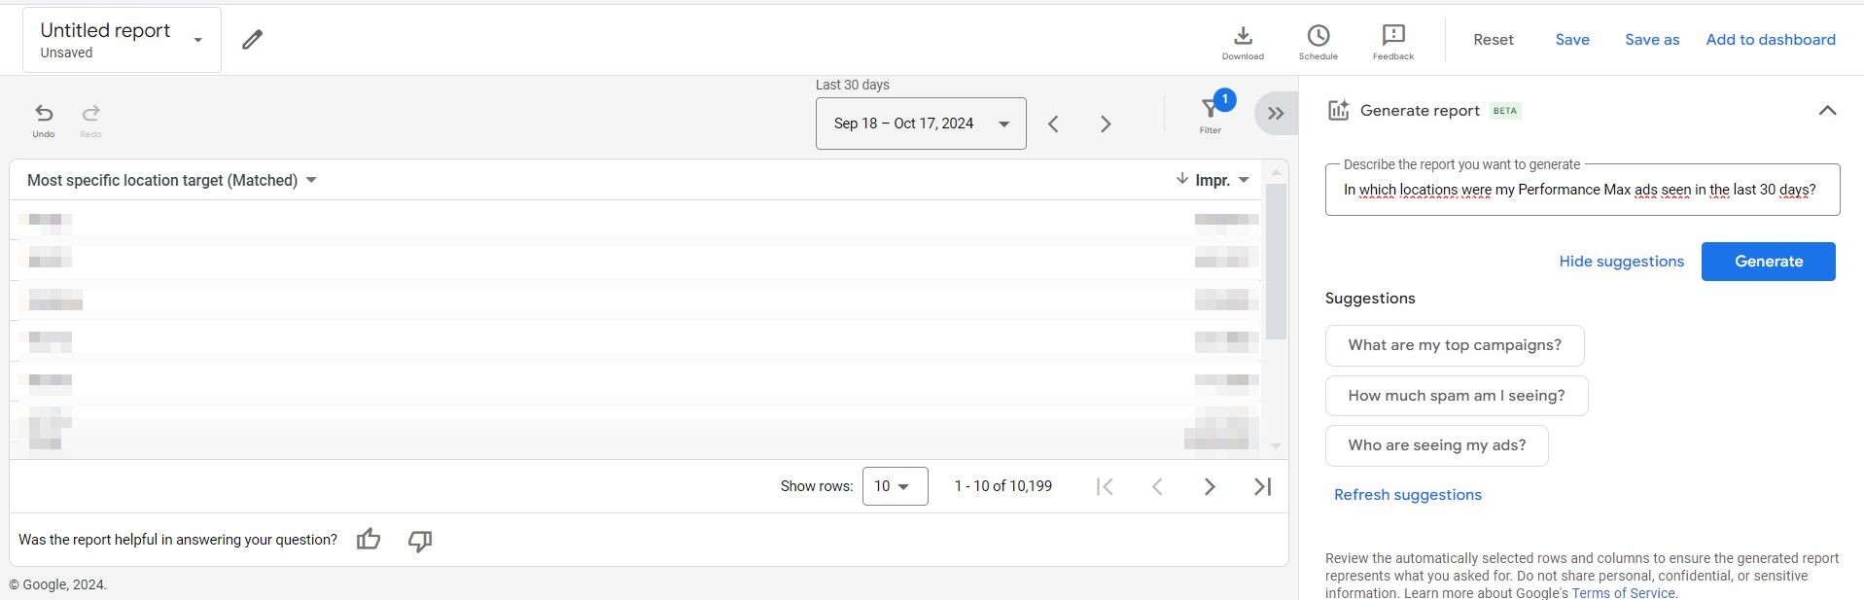Click the table vertical scrollbar thumb

pyautogui.click(x=1276, y=261)
